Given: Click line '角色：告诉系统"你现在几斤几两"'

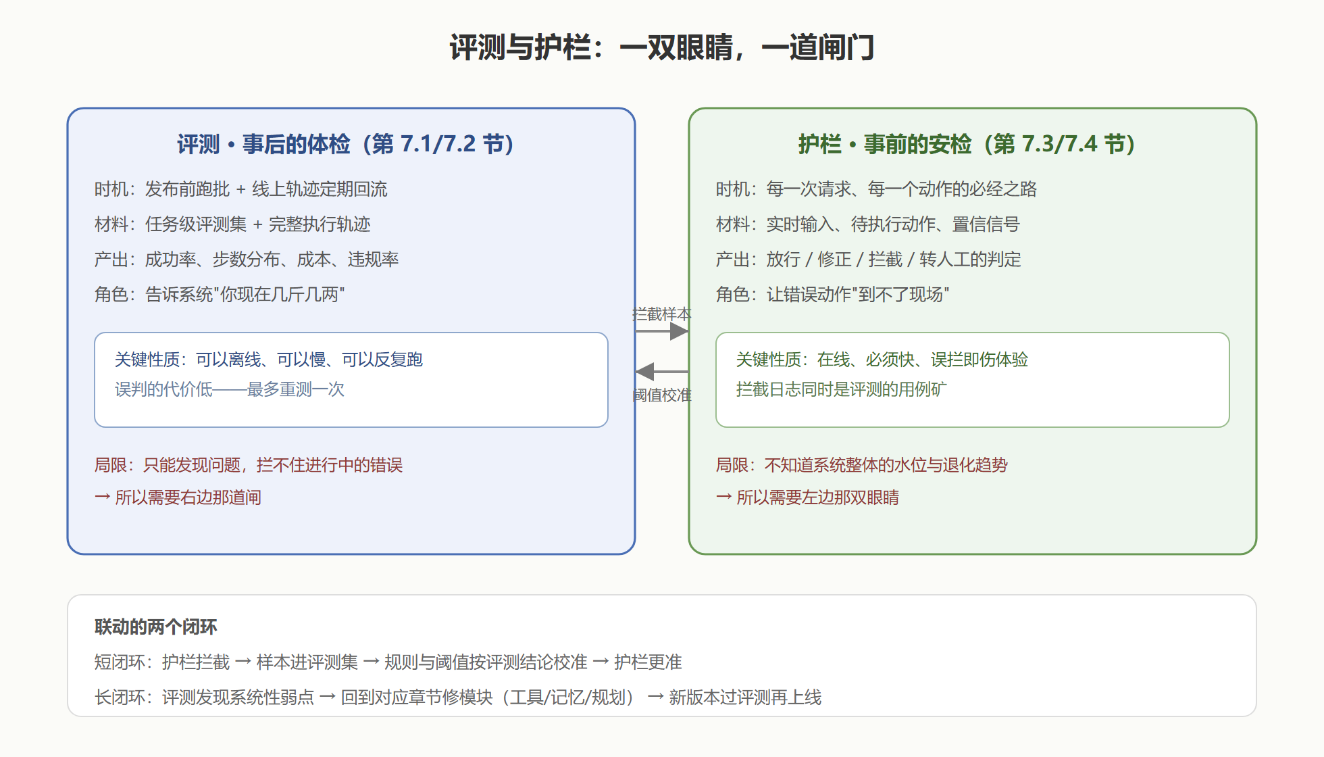Looking at the screenshot, I should [220, 295].
